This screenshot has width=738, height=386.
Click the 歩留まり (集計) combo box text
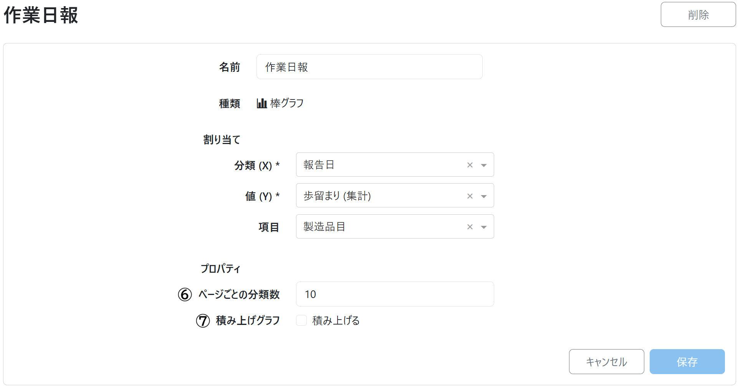[337, 196]
